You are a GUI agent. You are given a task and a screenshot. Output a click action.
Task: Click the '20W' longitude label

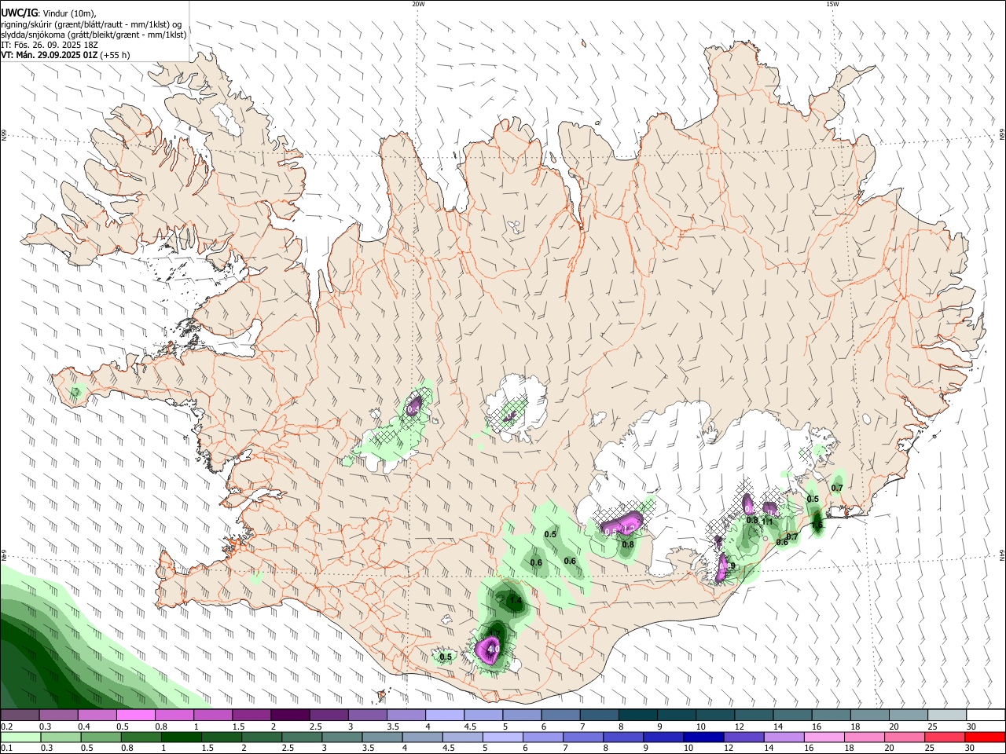coord(418,4)
